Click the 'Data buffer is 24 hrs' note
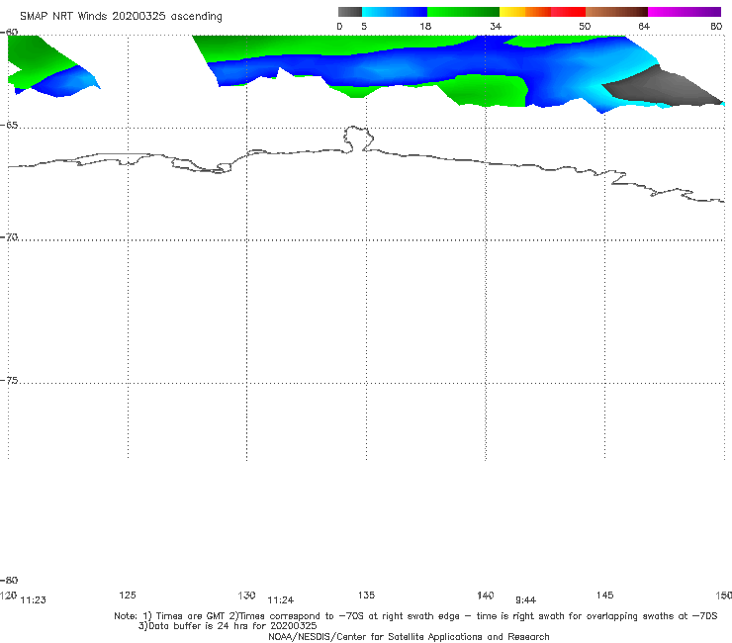Screen dimensions: 732x643 click(228, 626)
